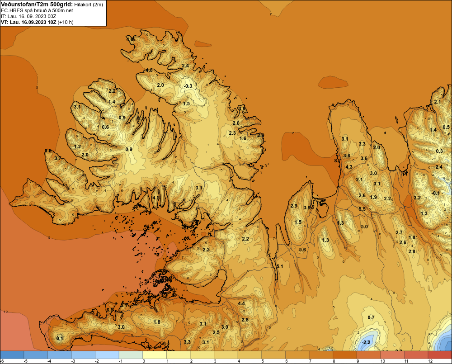Pick the legend swatch between 0 and 1
Image resolution: width=452 pixels, height=364 pixels.
[x=155, y=355]
